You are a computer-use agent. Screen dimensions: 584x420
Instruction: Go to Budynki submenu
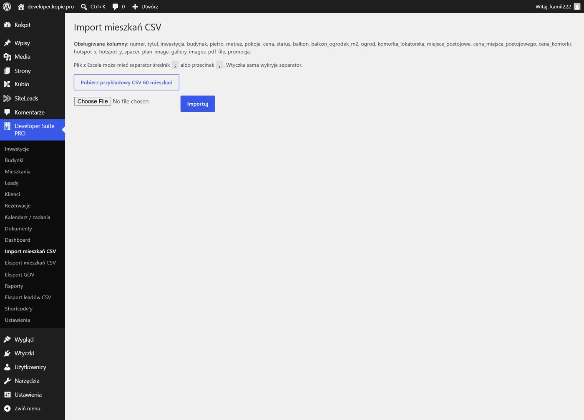[x=14, y=160]
